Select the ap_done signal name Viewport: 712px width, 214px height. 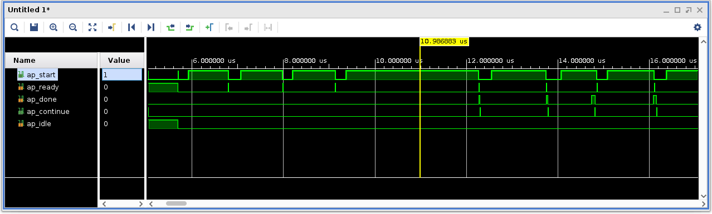pyautogui.click(x=42, y=99)
